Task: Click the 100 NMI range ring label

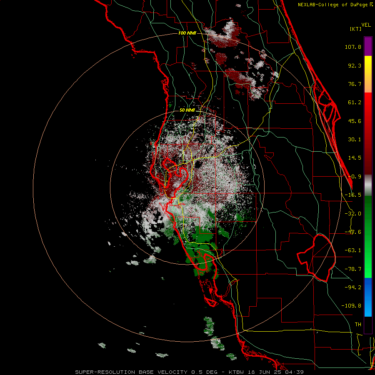Action: (187, 33)
